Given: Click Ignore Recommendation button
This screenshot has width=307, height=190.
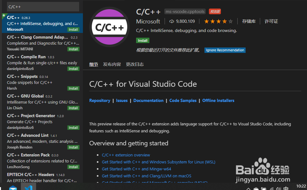Looking at the screenshot, I should [225, 50].
